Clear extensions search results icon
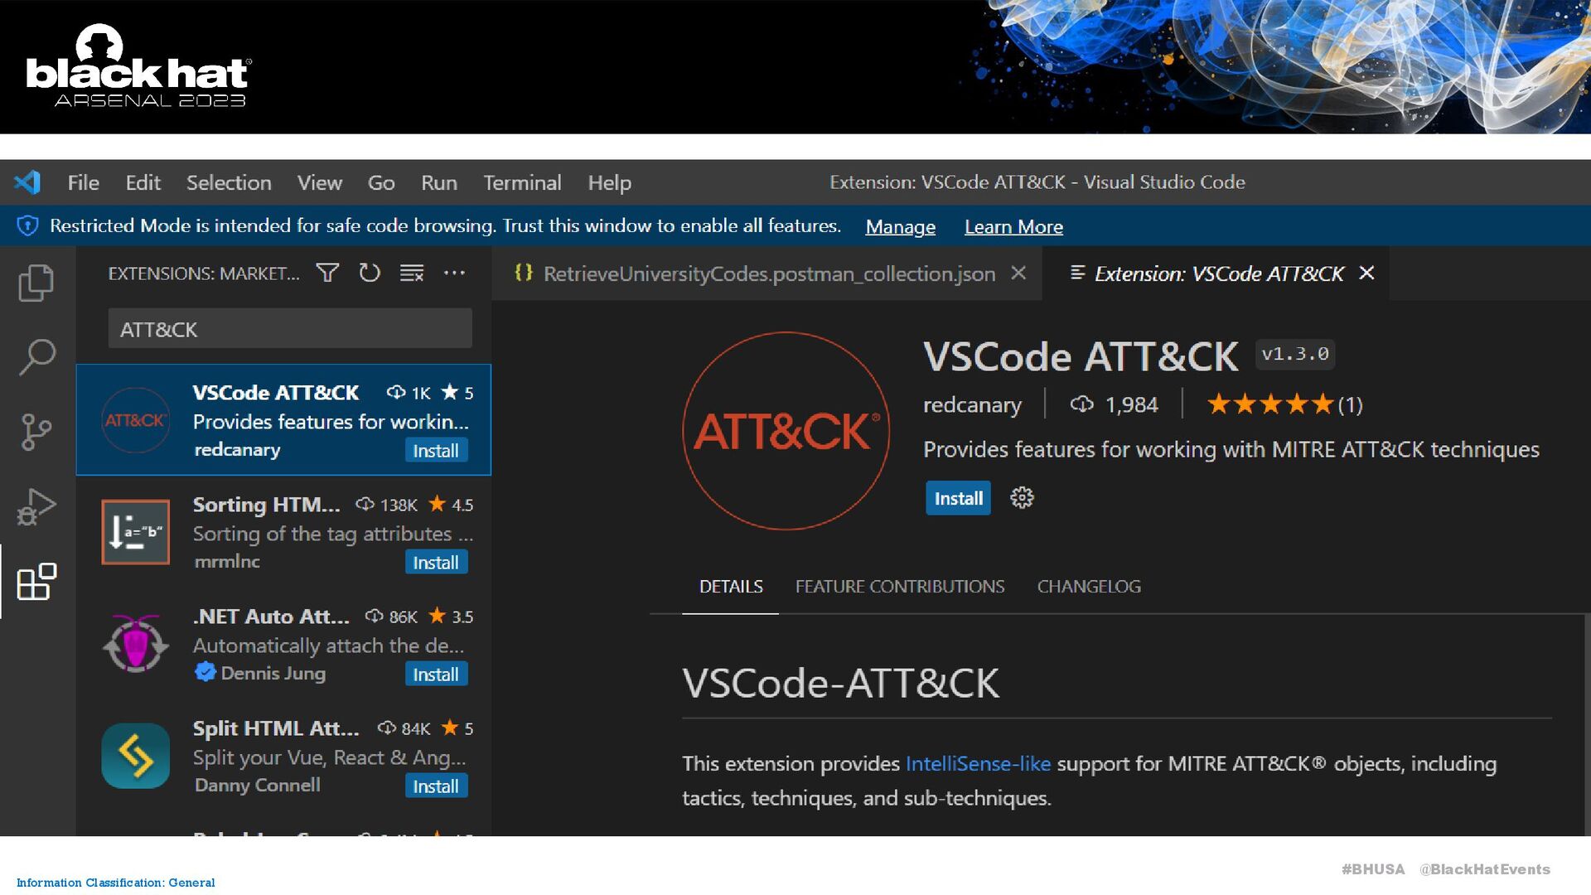1591x895 pixels. pos(412,273)
